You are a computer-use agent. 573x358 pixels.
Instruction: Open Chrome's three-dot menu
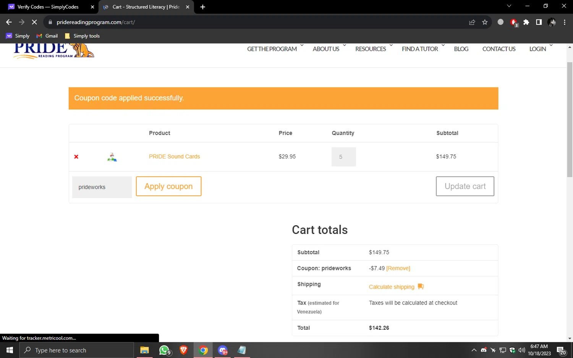pyautogui.click(x=565, y=22)
